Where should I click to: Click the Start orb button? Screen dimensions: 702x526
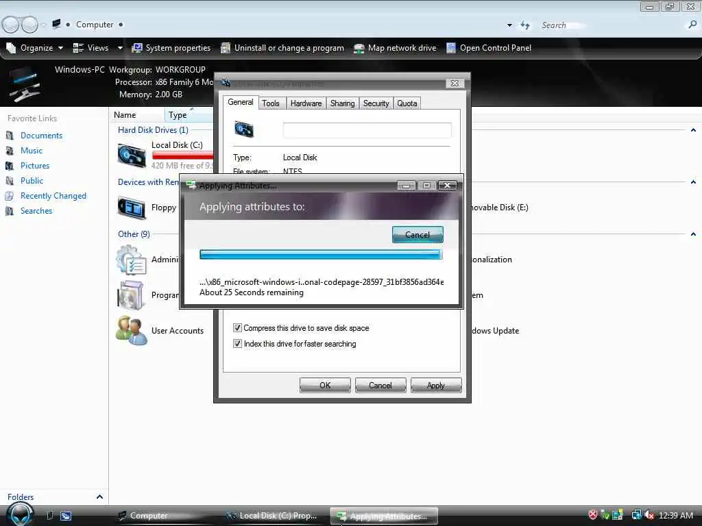click(x=20, y=515)
